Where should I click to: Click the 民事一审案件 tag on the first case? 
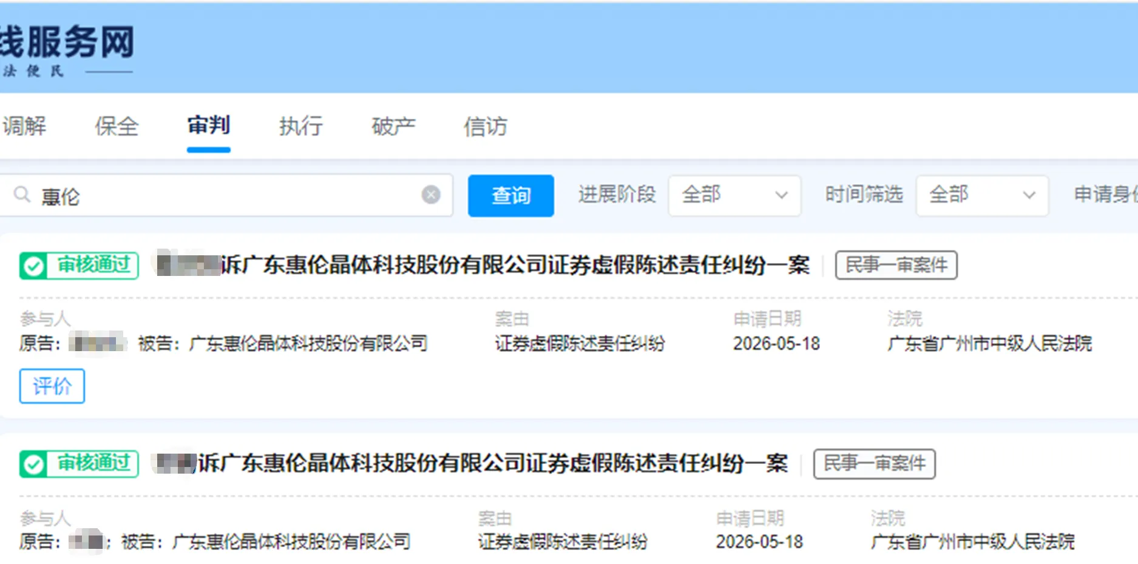point(896,265)
